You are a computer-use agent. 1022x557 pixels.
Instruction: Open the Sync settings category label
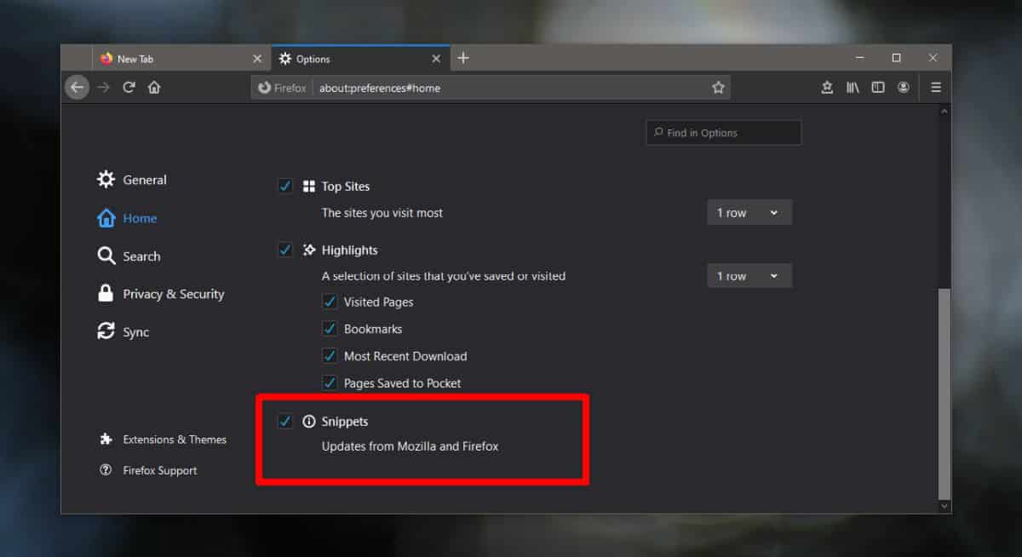click(x=136, y=332)
